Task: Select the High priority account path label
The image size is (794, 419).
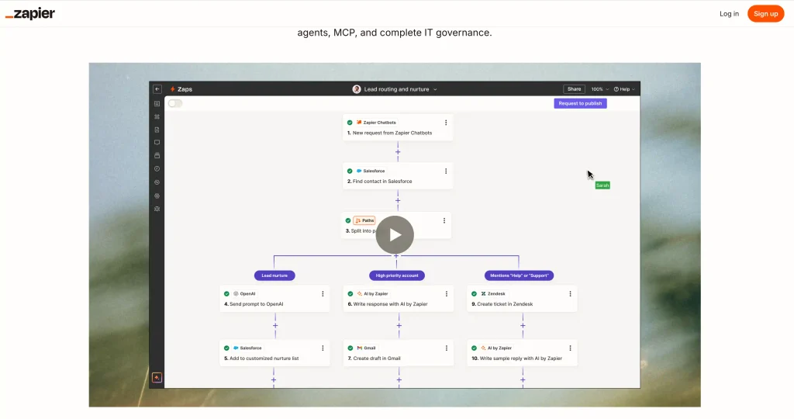Action: tap(397, 275)
